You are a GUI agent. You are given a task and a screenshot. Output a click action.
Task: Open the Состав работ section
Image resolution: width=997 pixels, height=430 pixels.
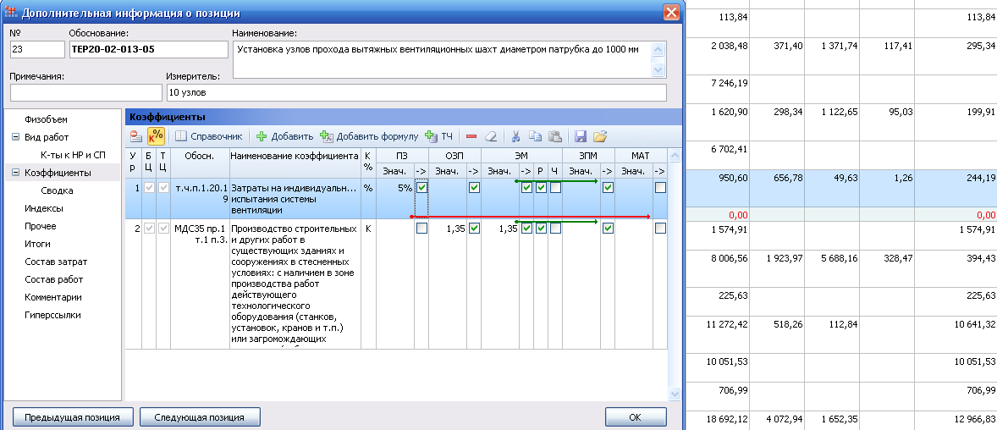click(x=53, y=280)
